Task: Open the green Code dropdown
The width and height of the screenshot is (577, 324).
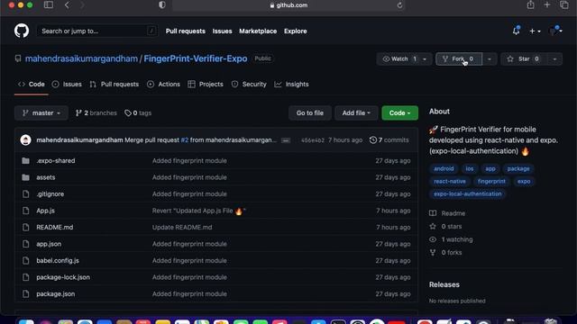Action: click(399, 112)
